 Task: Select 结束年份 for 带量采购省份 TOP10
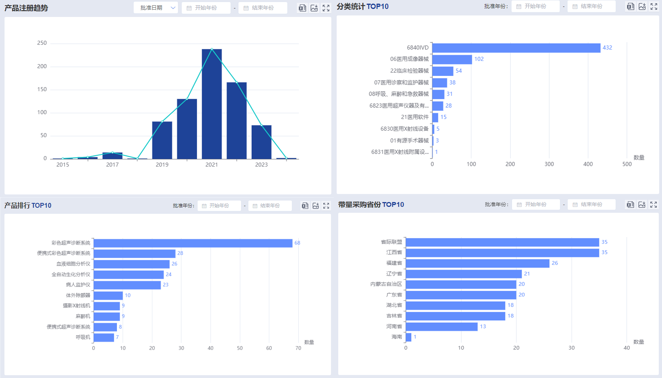pyautogui.click(x=592, y=205)
